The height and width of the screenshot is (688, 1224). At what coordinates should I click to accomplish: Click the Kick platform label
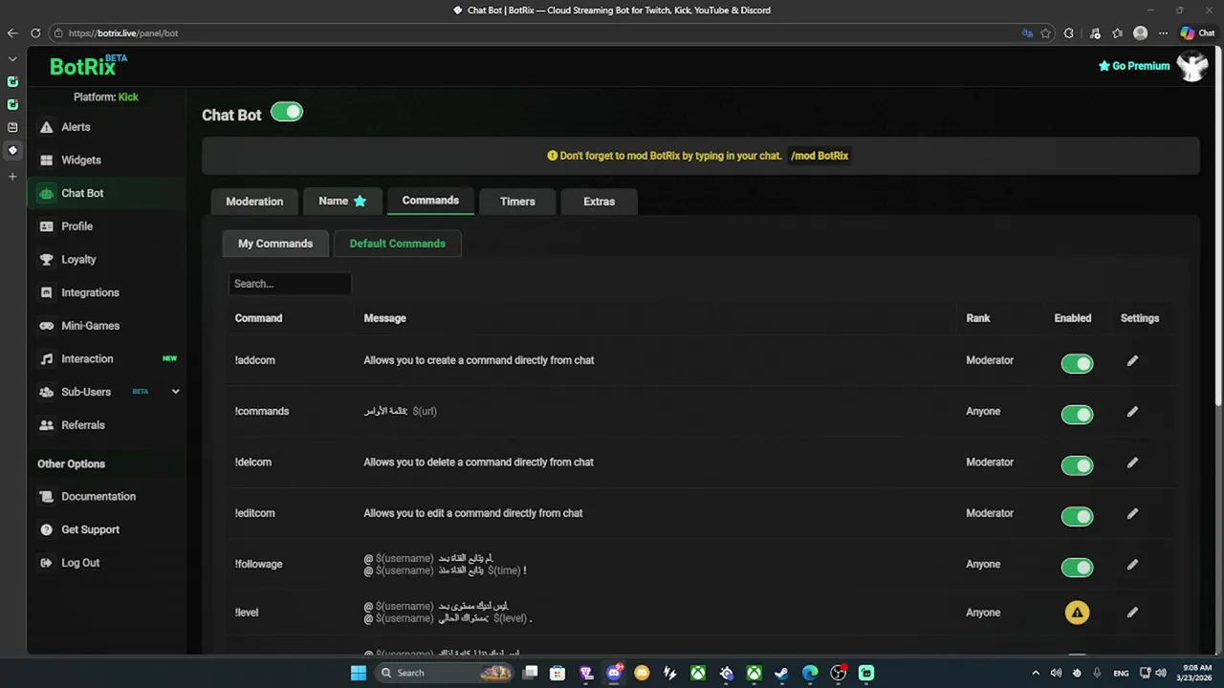click(128, 97)
